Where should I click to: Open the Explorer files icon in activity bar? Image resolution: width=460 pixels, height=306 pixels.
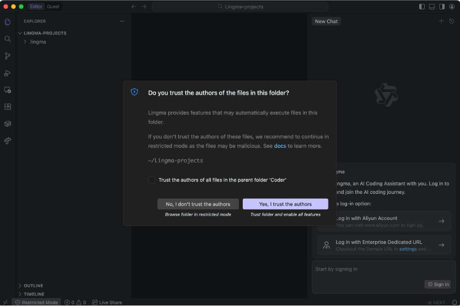tap(8, 22)
